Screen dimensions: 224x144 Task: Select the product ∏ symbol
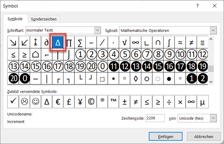click(x=69, y=43)
